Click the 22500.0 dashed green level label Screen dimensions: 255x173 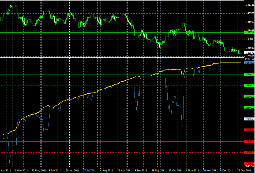tap(249, 108)
